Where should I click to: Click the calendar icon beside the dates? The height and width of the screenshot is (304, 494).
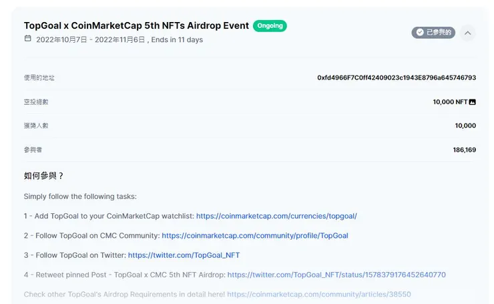[28, 39]
